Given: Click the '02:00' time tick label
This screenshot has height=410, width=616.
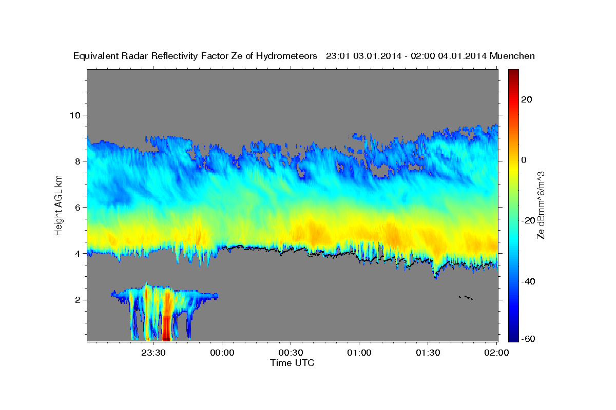Looking at the screenshot, I should [497, 353].
